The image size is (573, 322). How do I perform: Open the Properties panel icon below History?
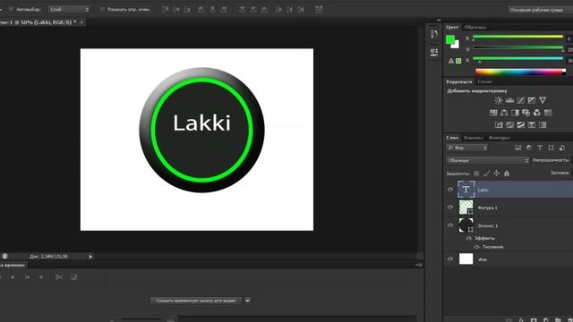click(x=433, y=52)
